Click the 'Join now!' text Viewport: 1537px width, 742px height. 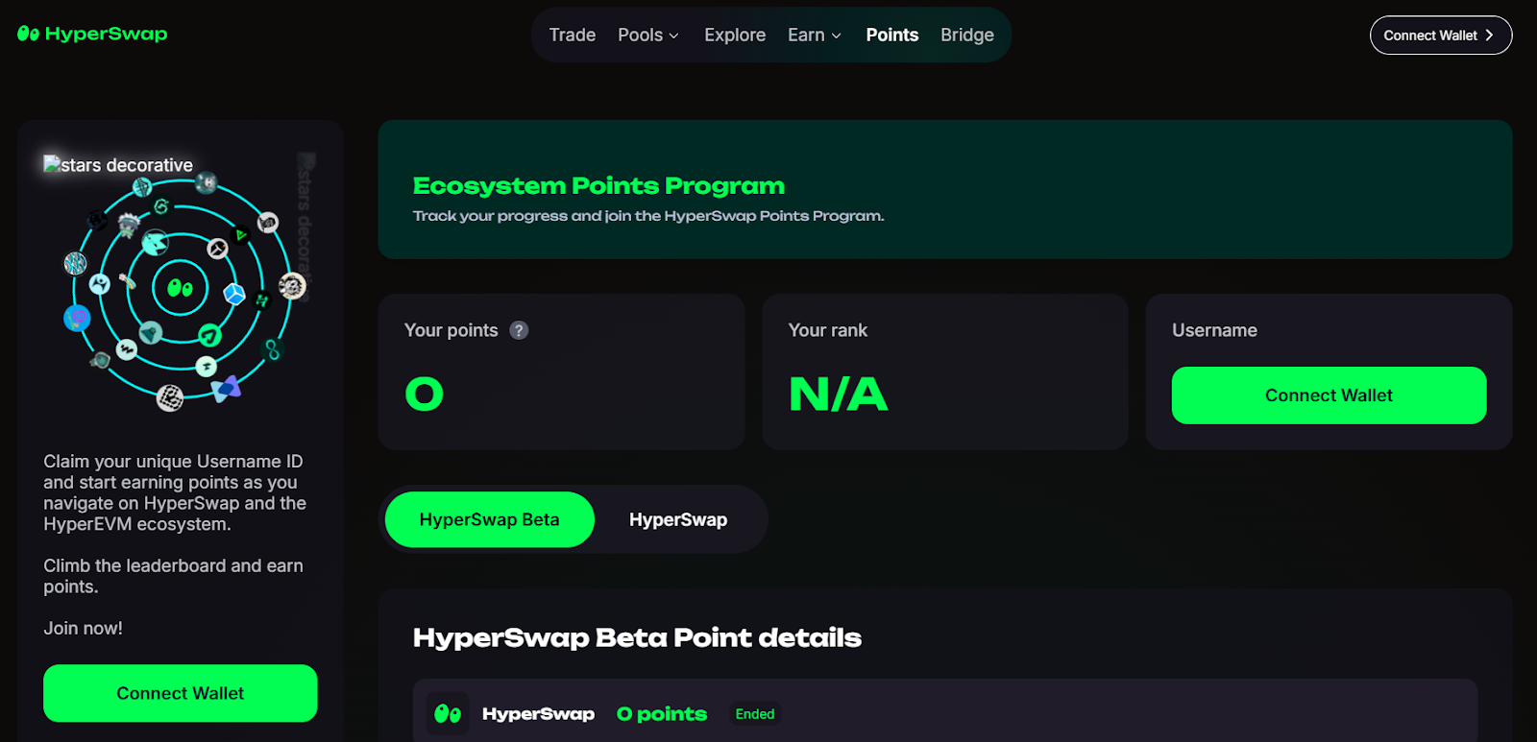pos(84,628)
